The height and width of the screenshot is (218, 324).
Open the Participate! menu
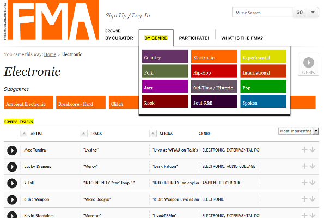point(194,38)
